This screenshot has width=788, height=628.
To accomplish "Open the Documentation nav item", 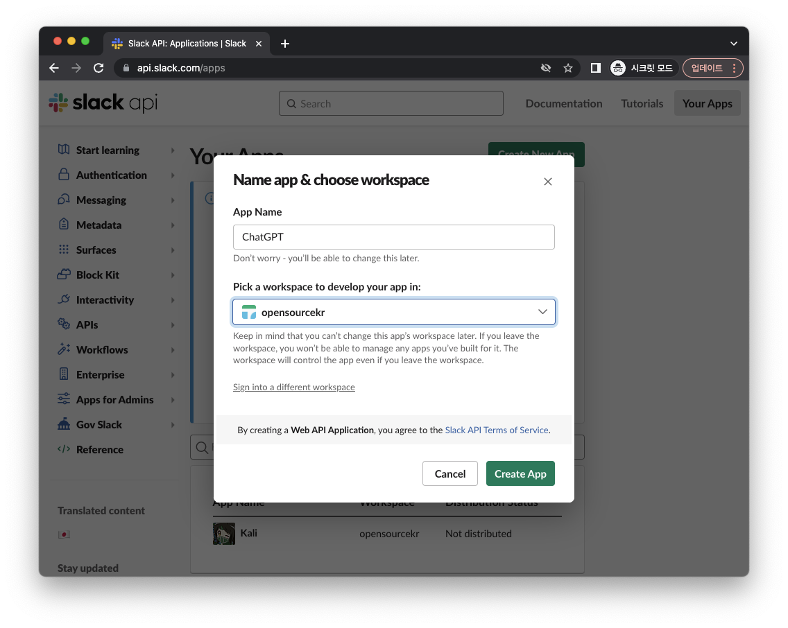I will point(564,103).
